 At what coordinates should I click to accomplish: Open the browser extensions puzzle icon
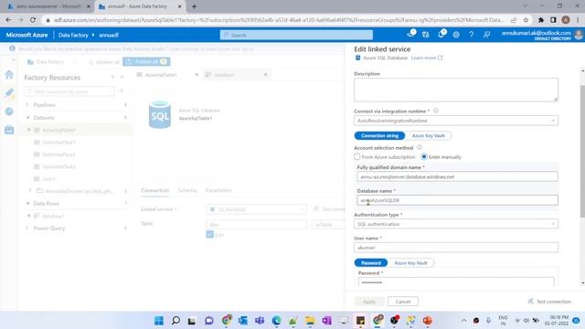[541, 20]
